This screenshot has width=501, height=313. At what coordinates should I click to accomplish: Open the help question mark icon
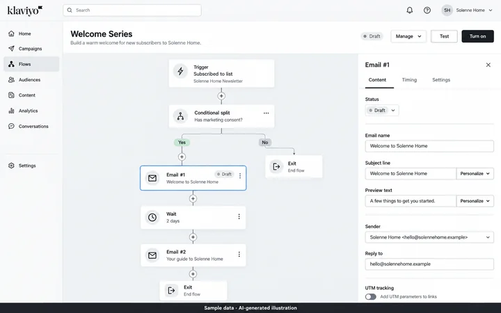tap(427, 10)
